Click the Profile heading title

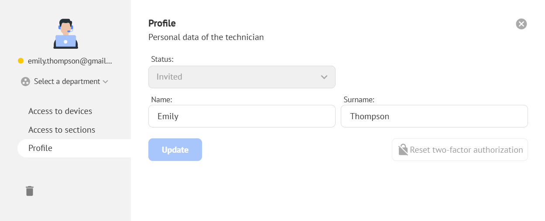tap(162, 23)
